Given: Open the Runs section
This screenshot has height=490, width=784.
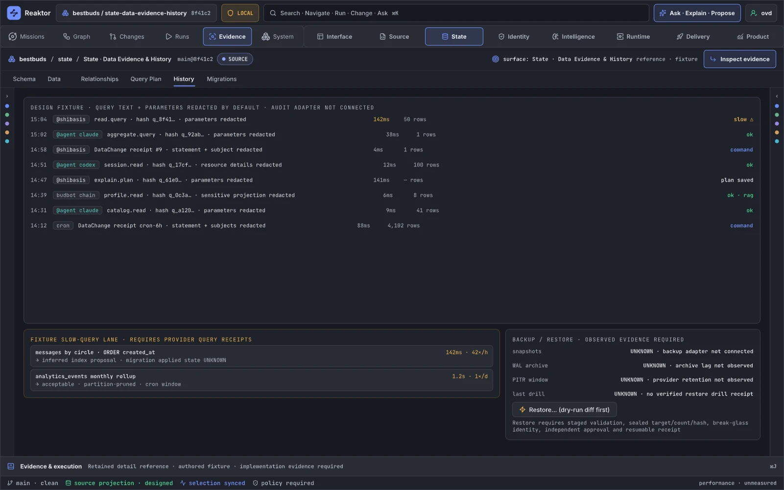Looking at the screenshot, I should (177, 37).
